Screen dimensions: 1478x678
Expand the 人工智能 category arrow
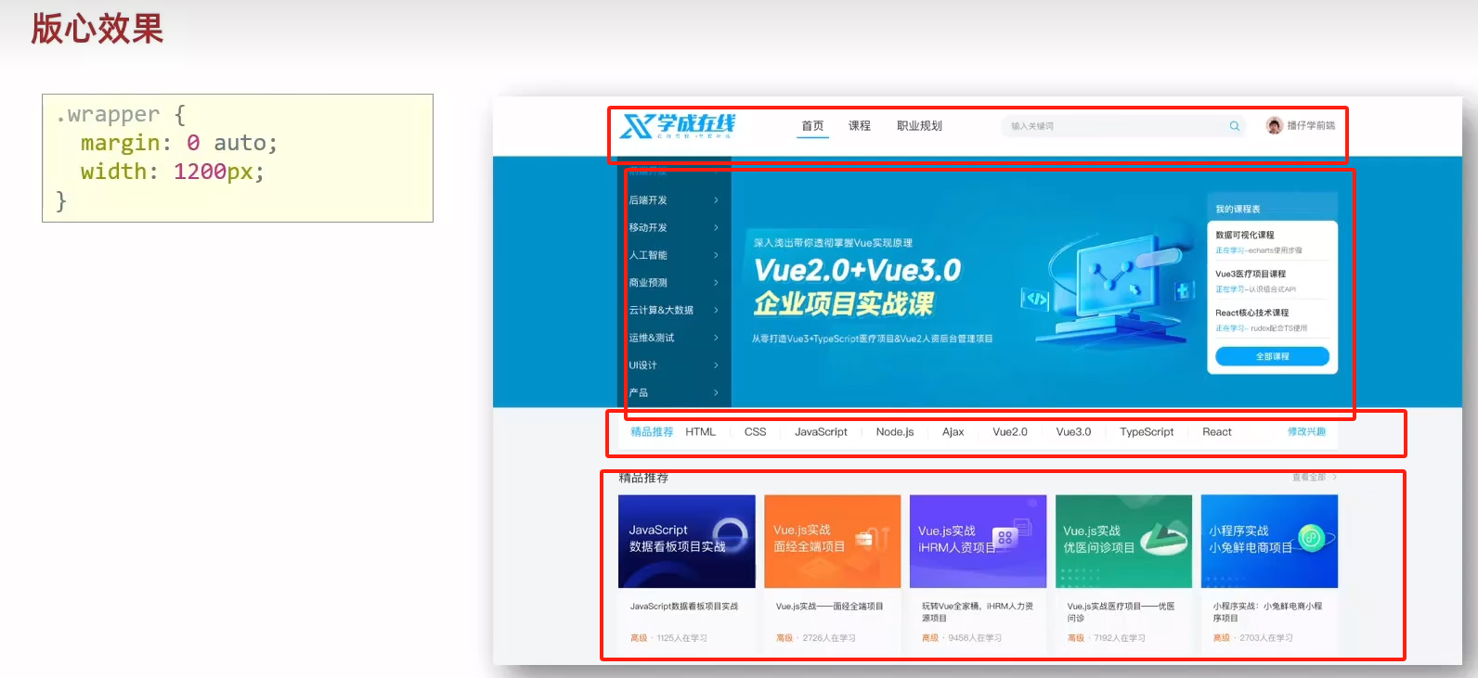716,255
